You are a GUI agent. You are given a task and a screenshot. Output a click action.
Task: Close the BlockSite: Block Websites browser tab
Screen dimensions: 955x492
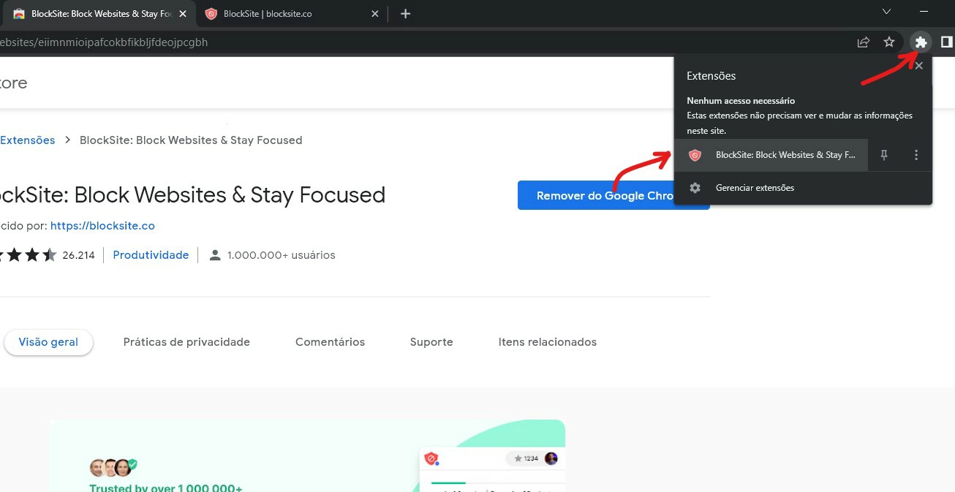pyautogui.click(x=182, y=14)
